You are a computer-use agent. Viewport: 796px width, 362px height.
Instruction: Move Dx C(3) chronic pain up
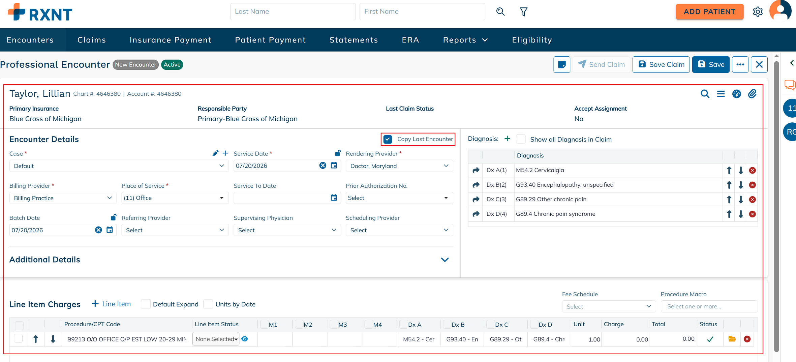pos(729,200)
